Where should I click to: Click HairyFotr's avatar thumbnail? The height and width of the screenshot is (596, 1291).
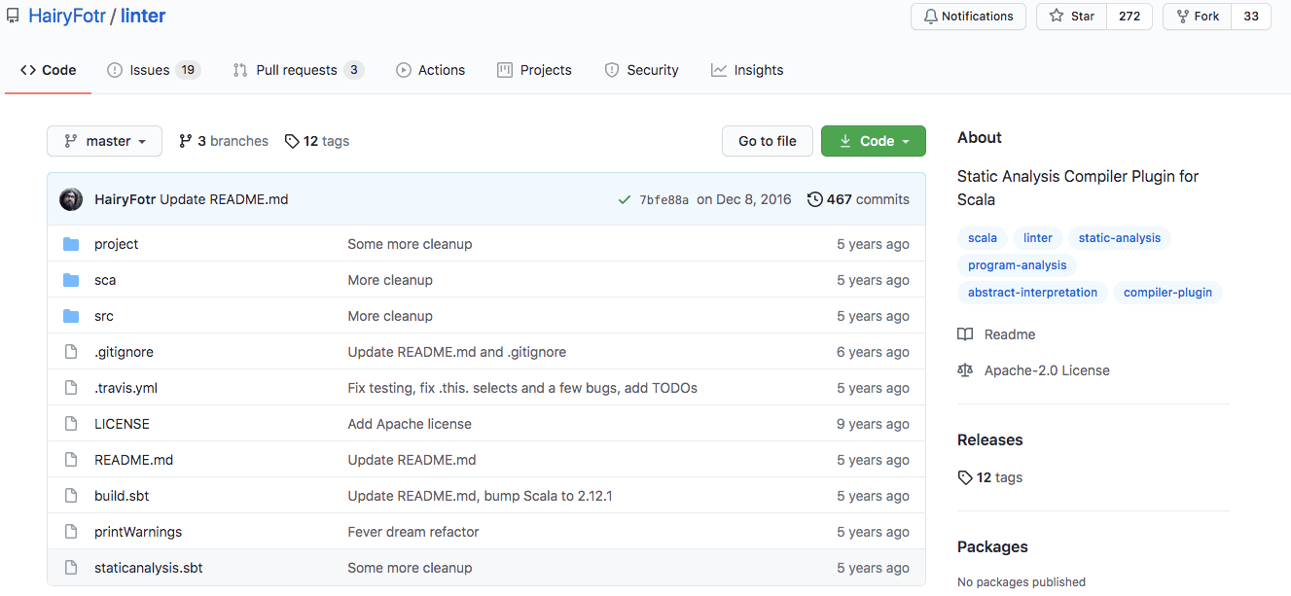(x=71, y=198)
